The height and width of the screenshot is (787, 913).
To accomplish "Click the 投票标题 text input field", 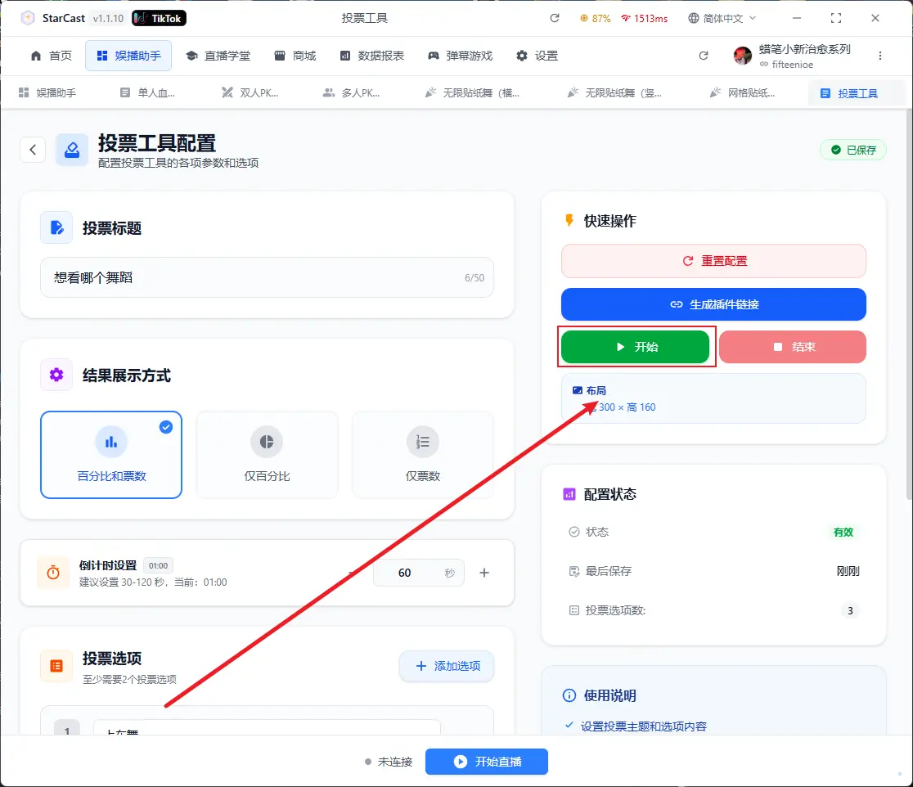I will [x=254, y=278].
